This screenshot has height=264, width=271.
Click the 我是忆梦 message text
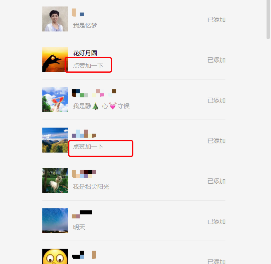(85, 25)
